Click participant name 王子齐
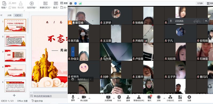This screenshot has width=213, height=104. pyautogui.click(x=171, y=77)
